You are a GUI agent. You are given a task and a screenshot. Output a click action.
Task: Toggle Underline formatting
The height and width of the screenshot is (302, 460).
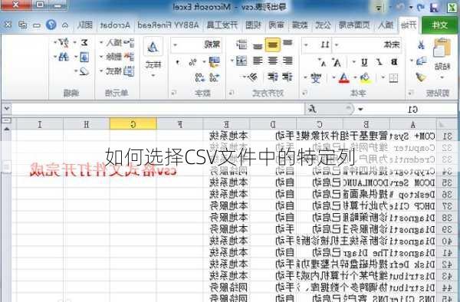(364, 62)
